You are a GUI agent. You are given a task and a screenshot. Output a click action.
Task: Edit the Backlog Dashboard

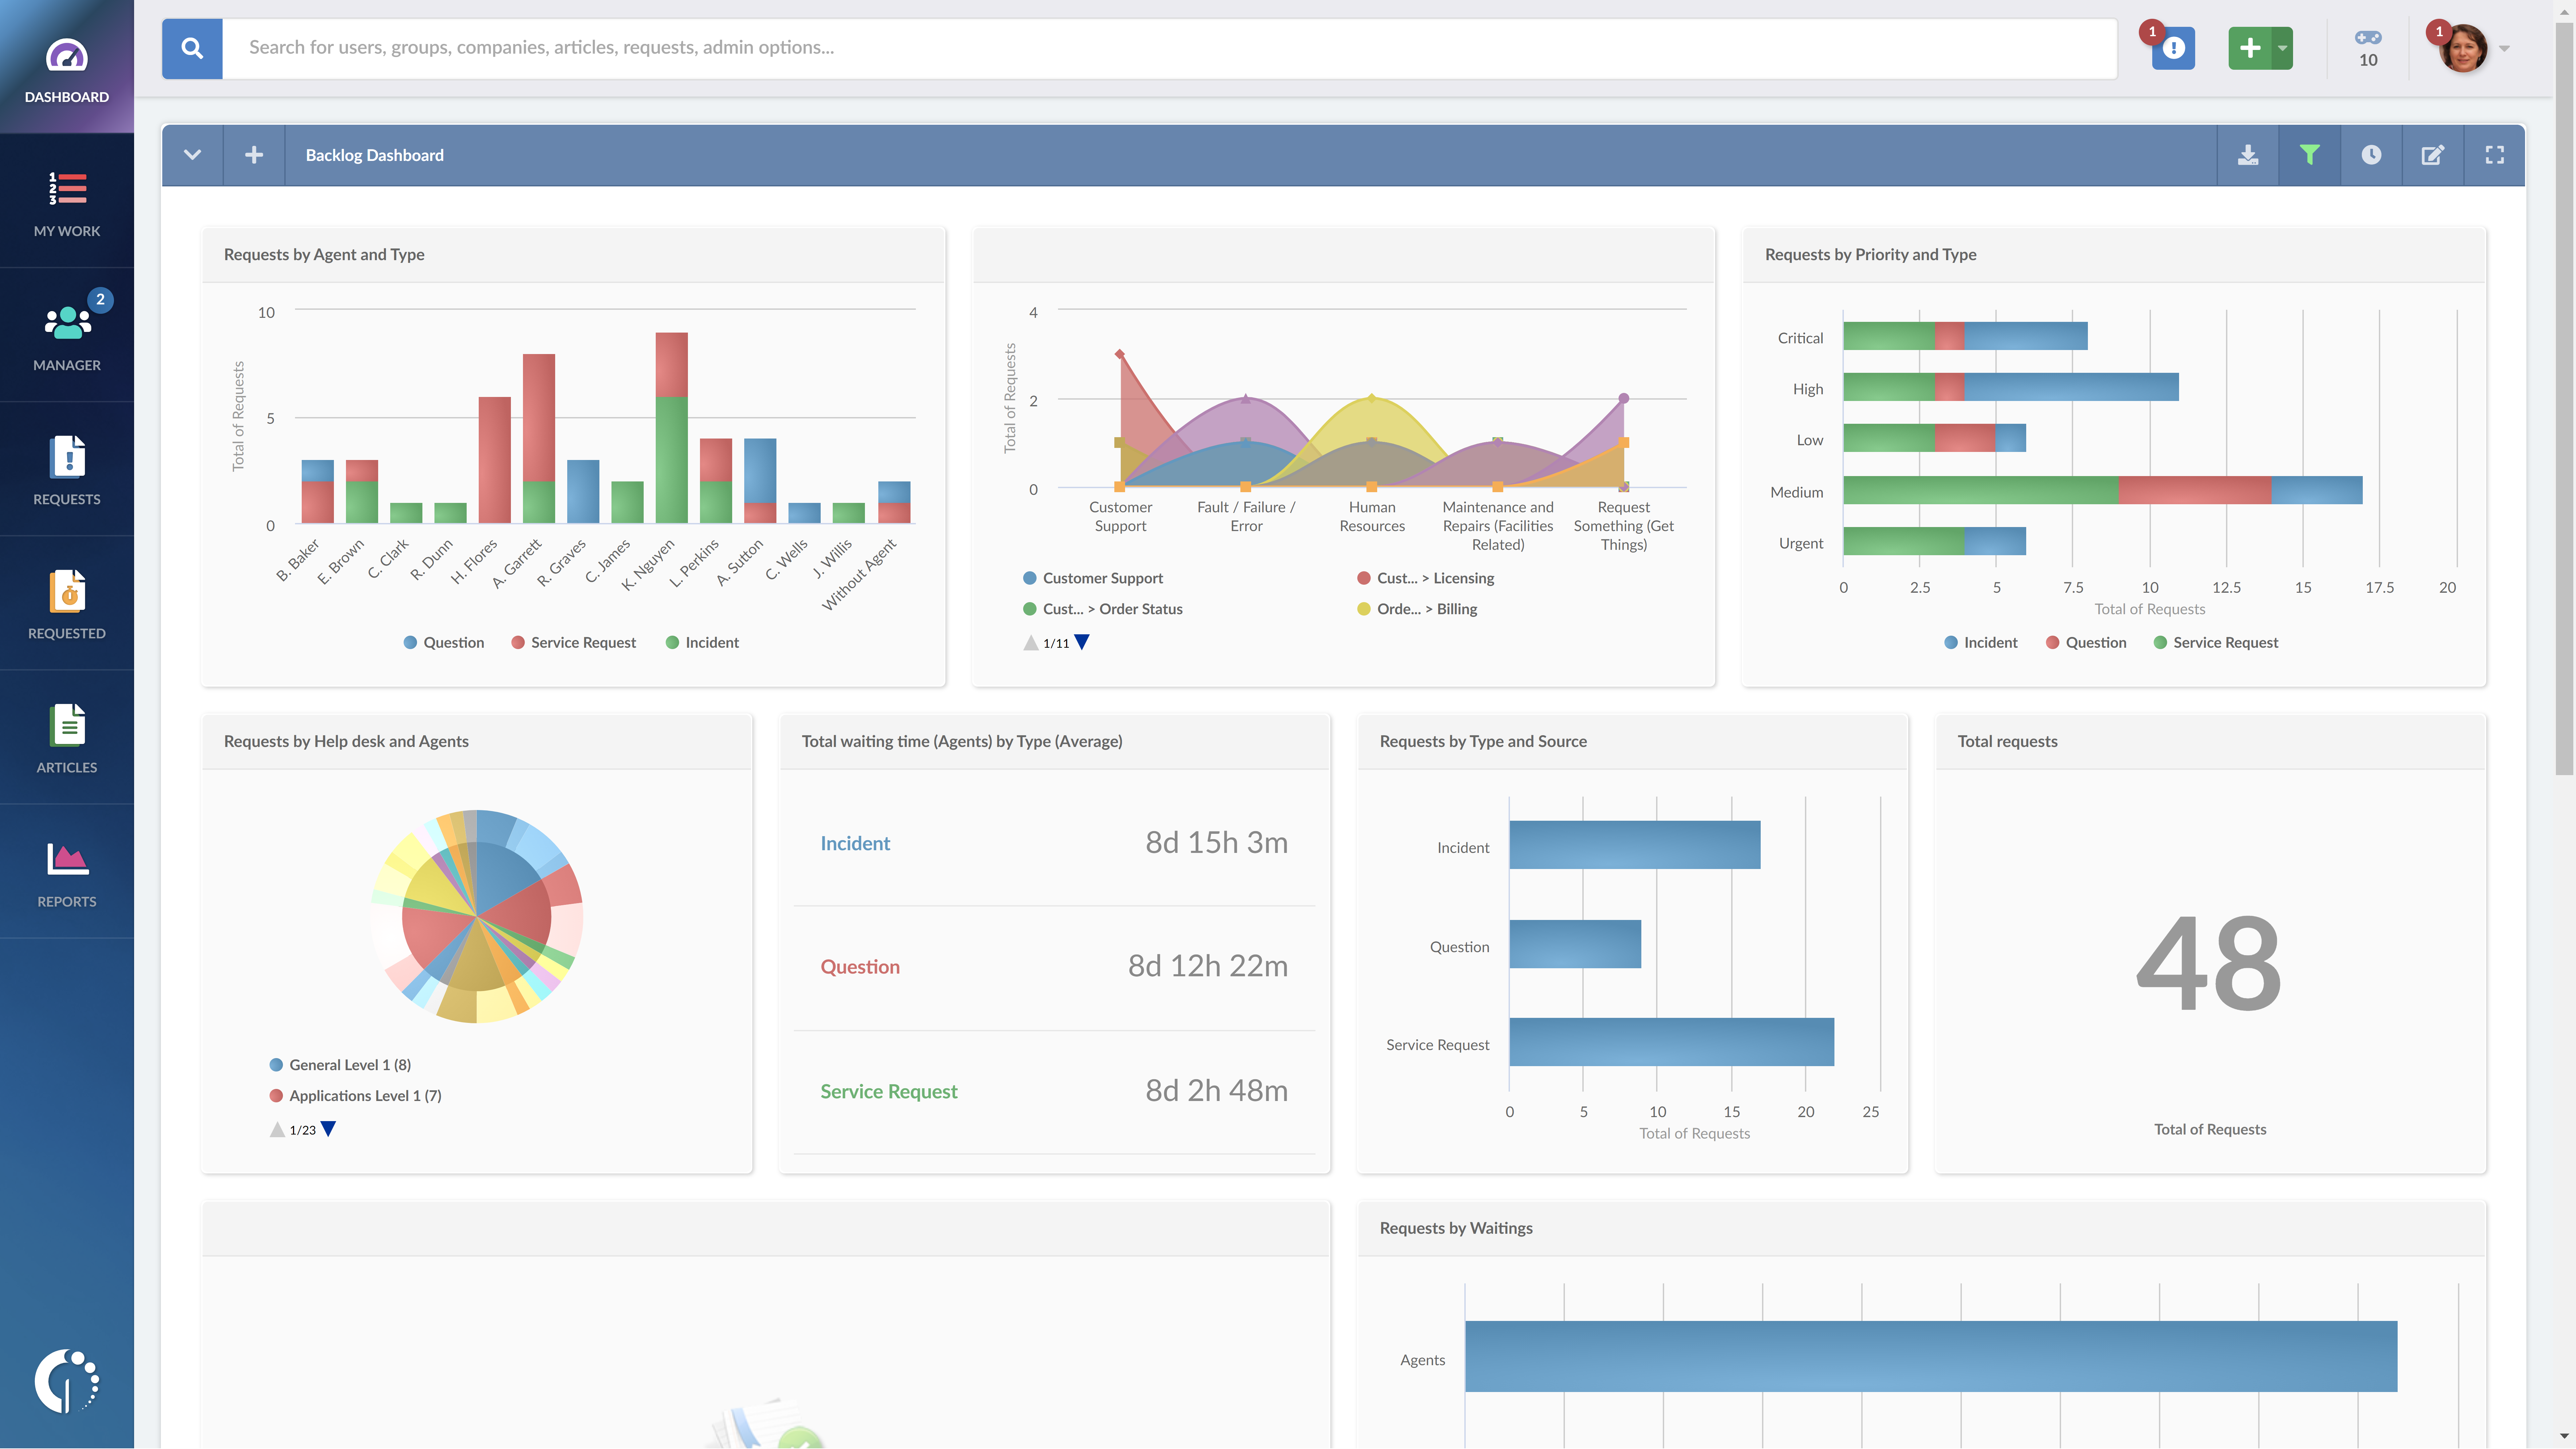point(2433,155)
